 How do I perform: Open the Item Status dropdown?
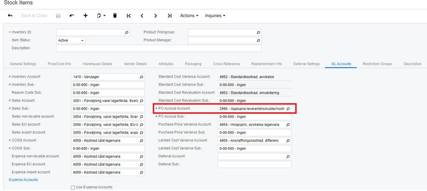click(x=71, y=40)
